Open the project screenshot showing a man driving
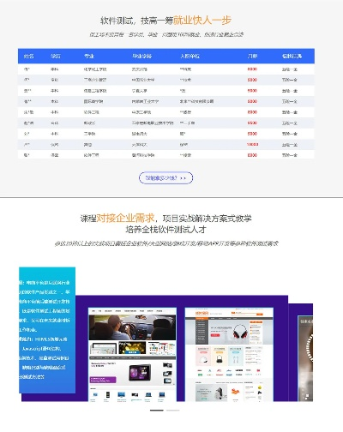The width and height of the screenshot is (343, 432). (132, 354)
